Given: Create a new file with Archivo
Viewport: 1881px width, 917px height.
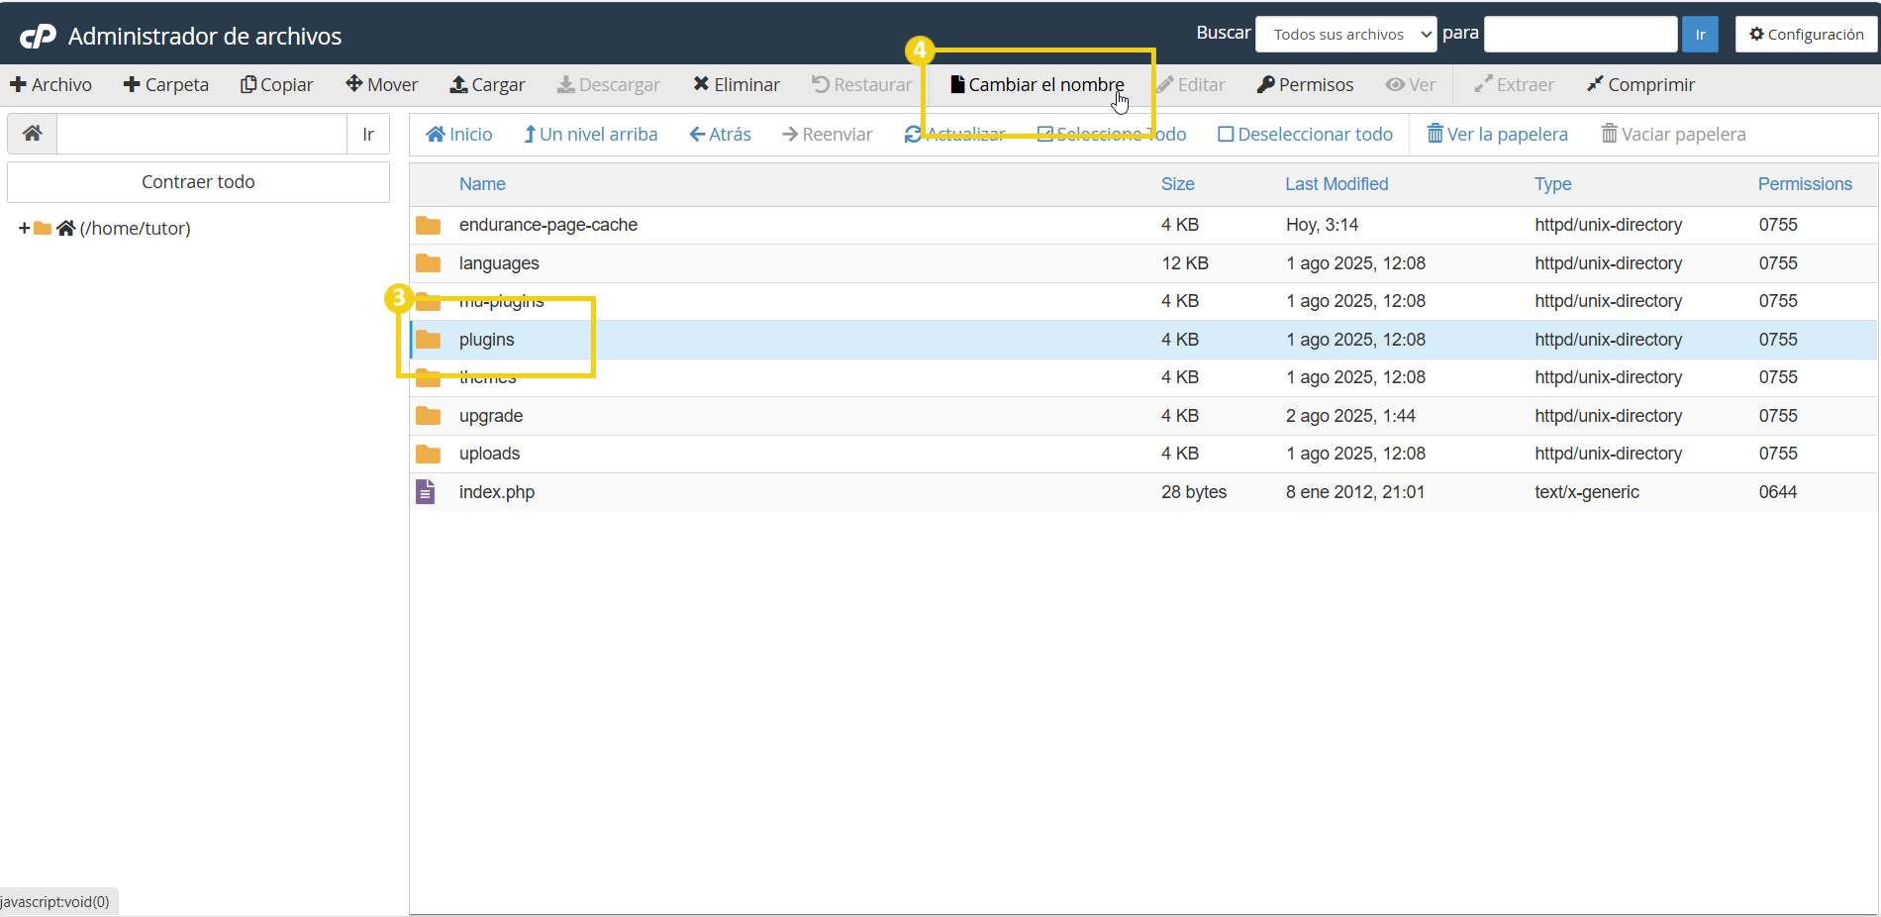Looking at the screenshot, I should click(50, 85).
